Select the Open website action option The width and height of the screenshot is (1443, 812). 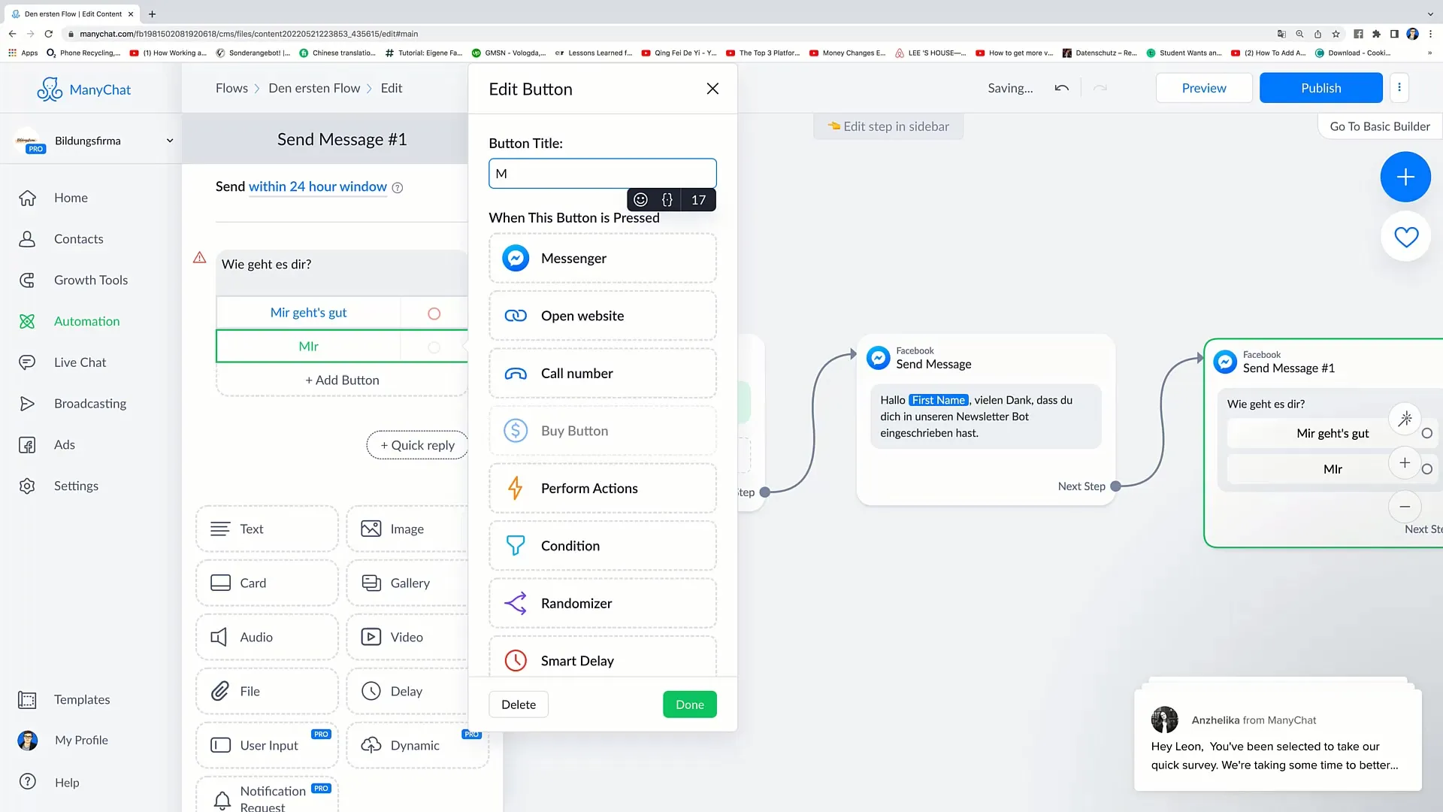click(x=603, y=315)
